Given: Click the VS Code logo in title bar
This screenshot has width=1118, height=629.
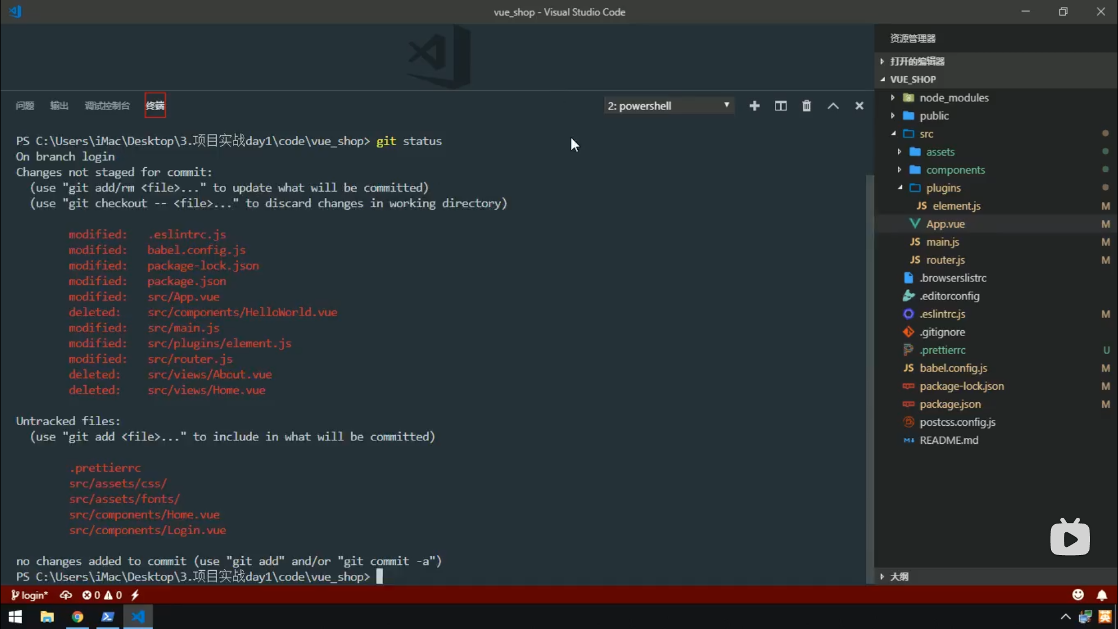Looking at the screenshot, I should pyautogui.click(x=16, y=12).
